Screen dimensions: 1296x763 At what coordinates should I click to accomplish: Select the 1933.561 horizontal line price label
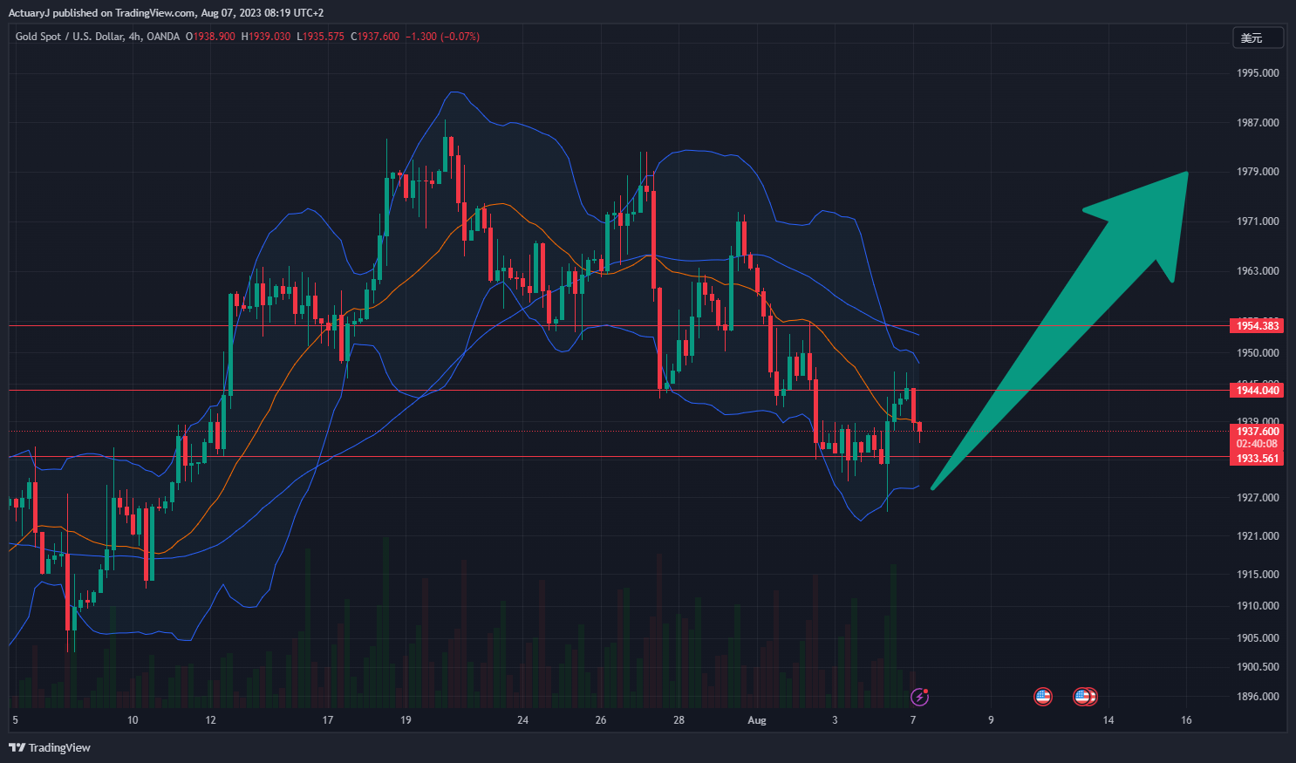click(1257, 459)
